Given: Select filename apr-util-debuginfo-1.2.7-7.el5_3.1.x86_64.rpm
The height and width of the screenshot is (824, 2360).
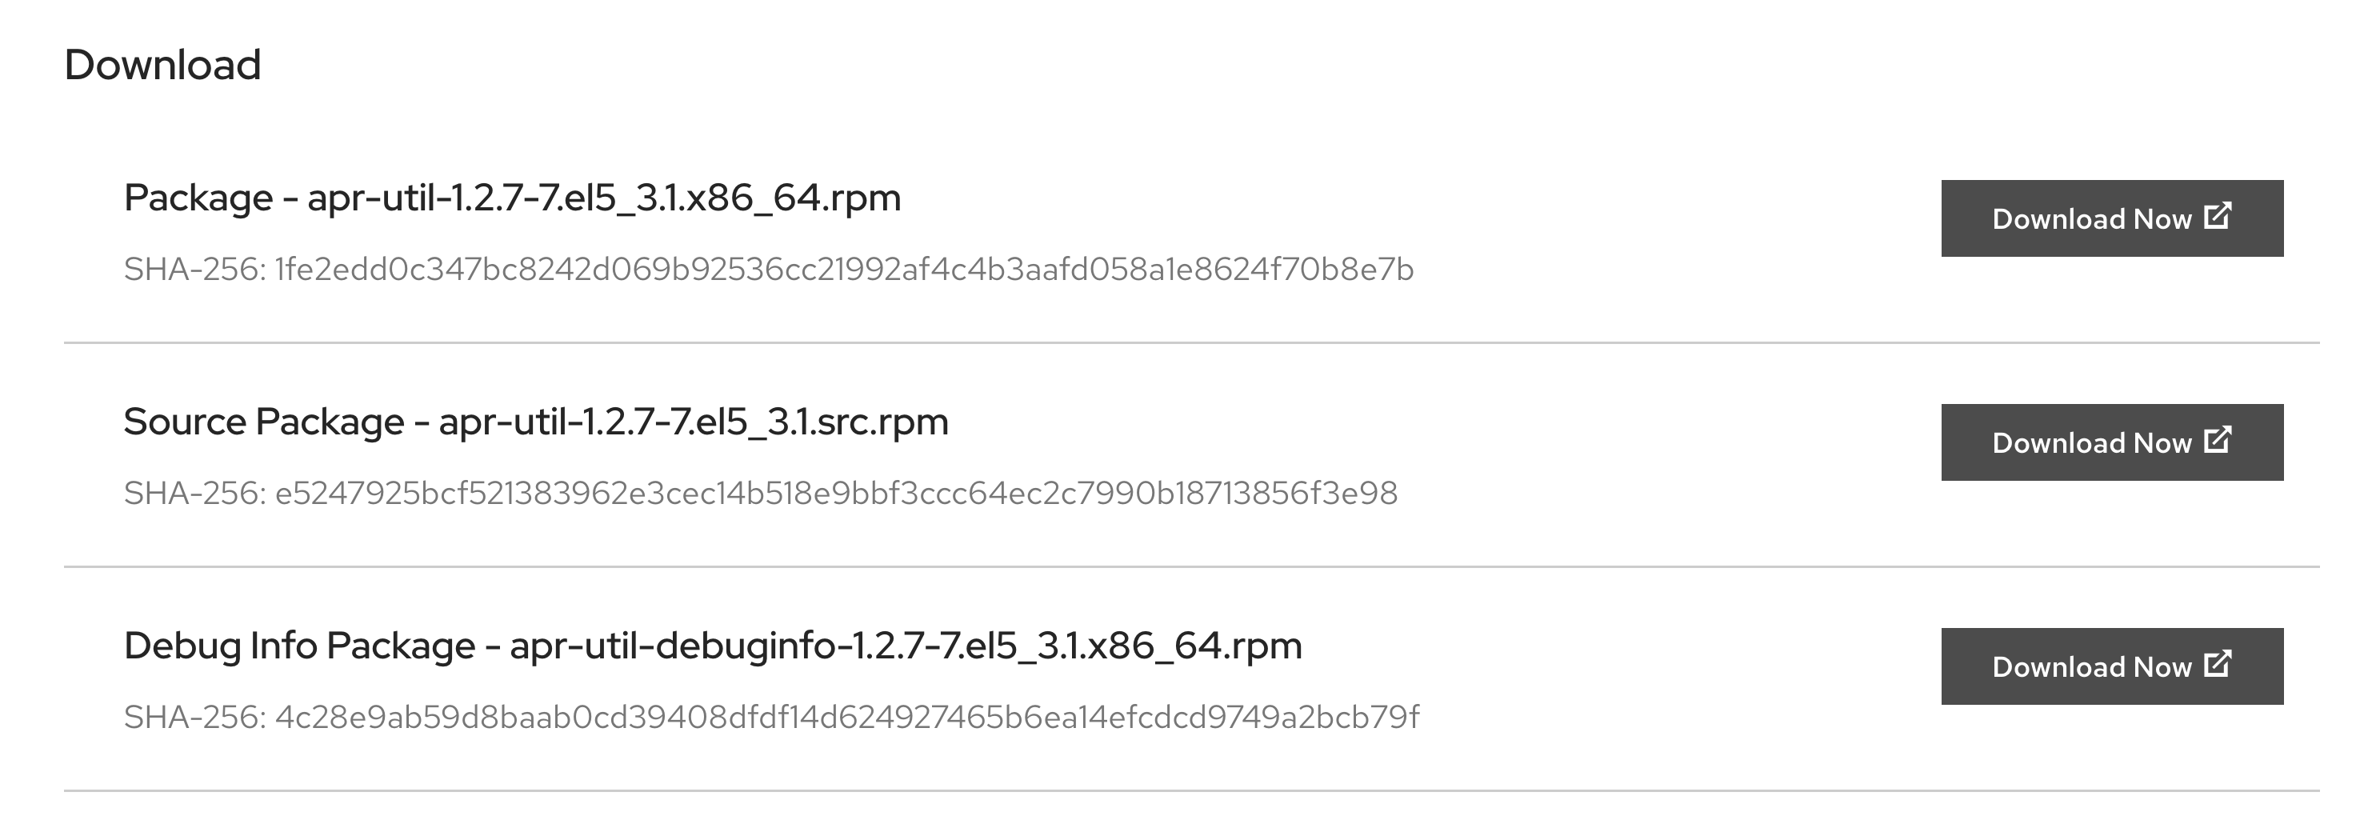Looking at the screenshot, I should click(905, 646).
